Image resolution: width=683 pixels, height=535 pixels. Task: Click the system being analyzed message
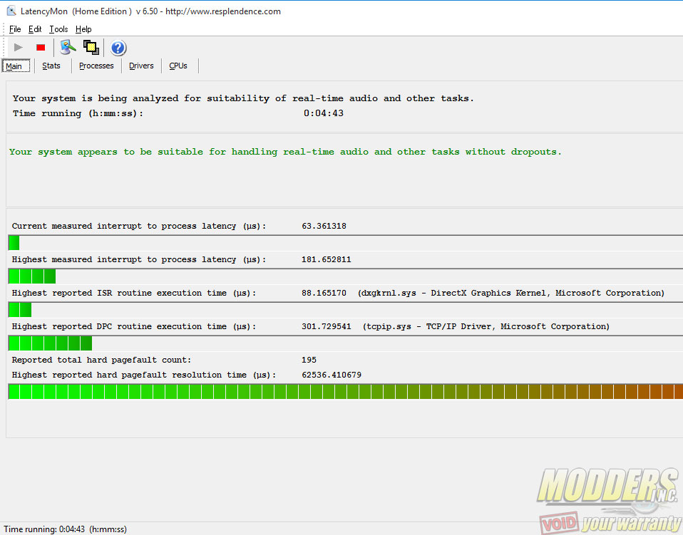[x=243, y=98]
